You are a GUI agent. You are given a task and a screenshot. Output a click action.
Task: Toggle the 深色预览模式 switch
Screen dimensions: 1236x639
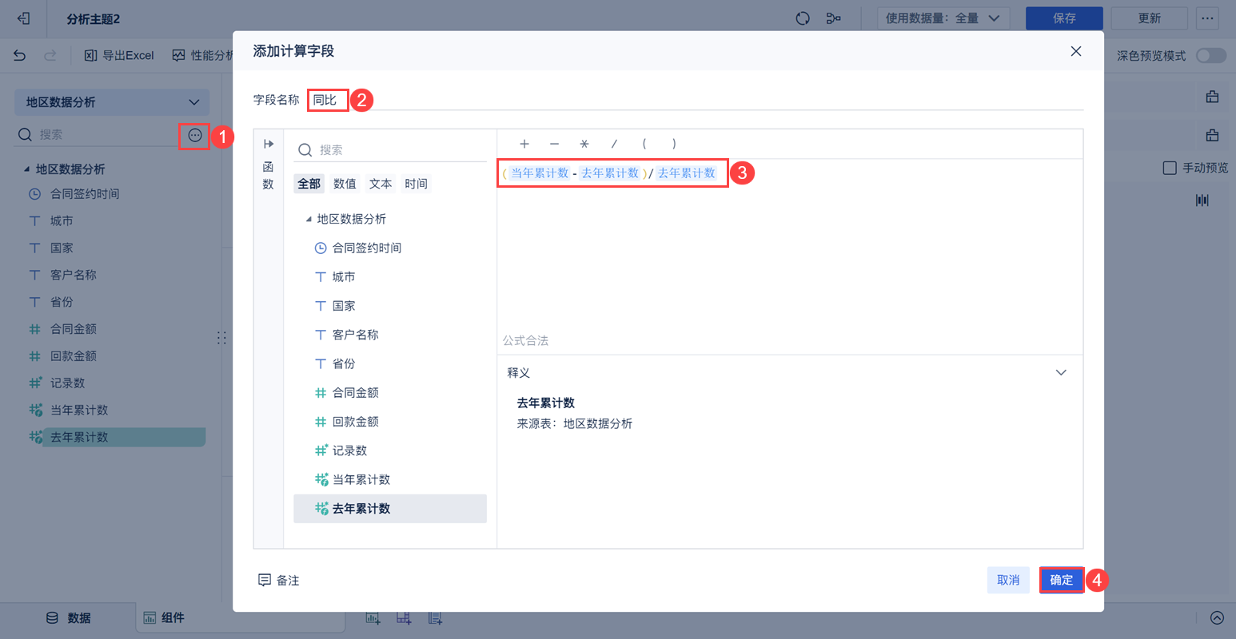click(x=1210, y=55)
